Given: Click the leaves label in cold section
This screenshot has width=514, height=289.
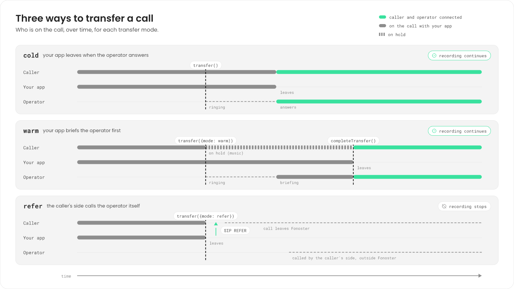Looking at the screenshot, I should (287, 93).
